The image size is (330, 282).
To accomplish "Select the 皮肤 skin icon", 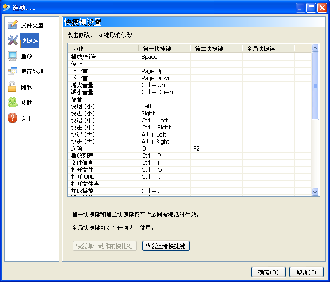I will pyautogui.click(x=13, y=103).
